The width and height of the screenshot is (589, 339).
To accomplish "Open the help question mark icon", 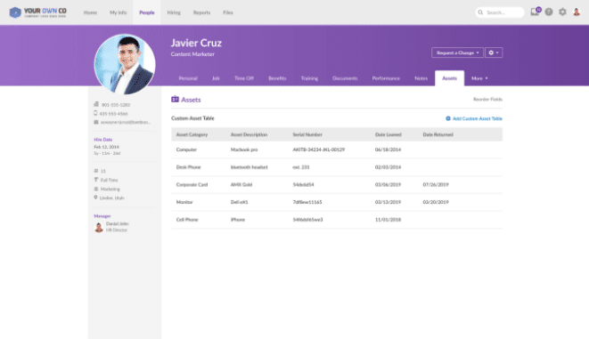I will 549,12.
